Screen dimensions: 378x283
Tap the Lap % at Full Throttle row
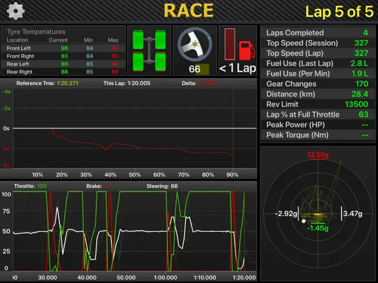click(317, 114)
